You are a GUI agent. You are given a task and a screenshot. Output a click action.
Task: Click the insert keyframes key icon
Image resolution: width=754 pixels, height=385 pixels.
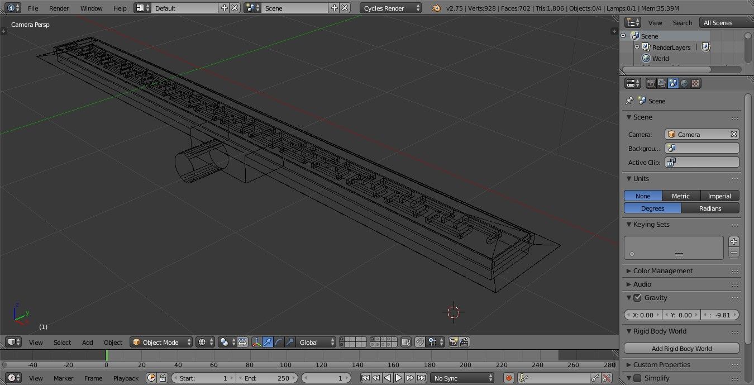click(596, 378)
